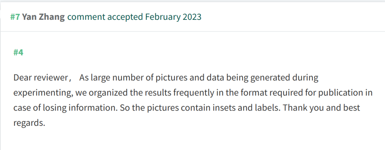The image size is (385, 150).
Task: Open the #7 comment permalink
Action: coord(15,17)
